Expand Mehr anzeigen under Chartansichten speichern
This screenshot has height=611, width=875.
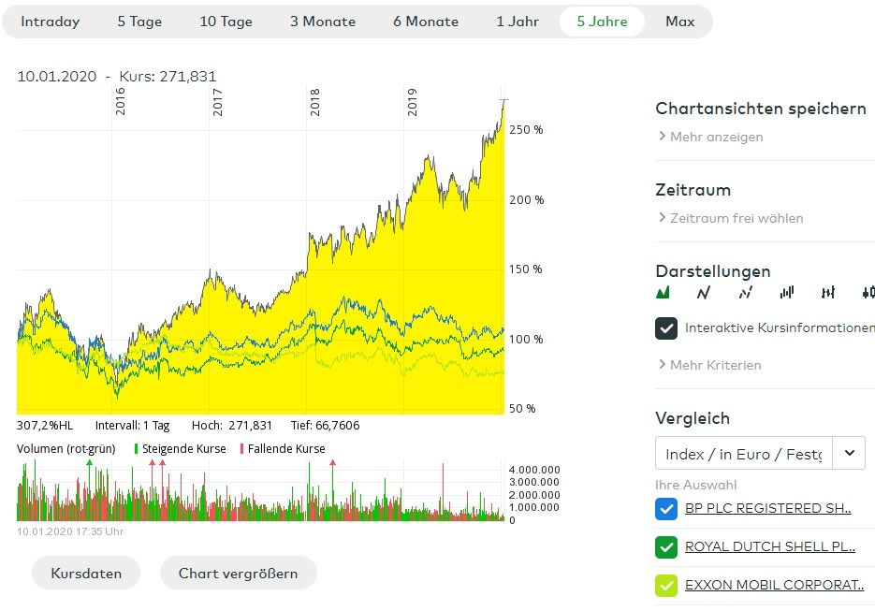coord(710,137)
